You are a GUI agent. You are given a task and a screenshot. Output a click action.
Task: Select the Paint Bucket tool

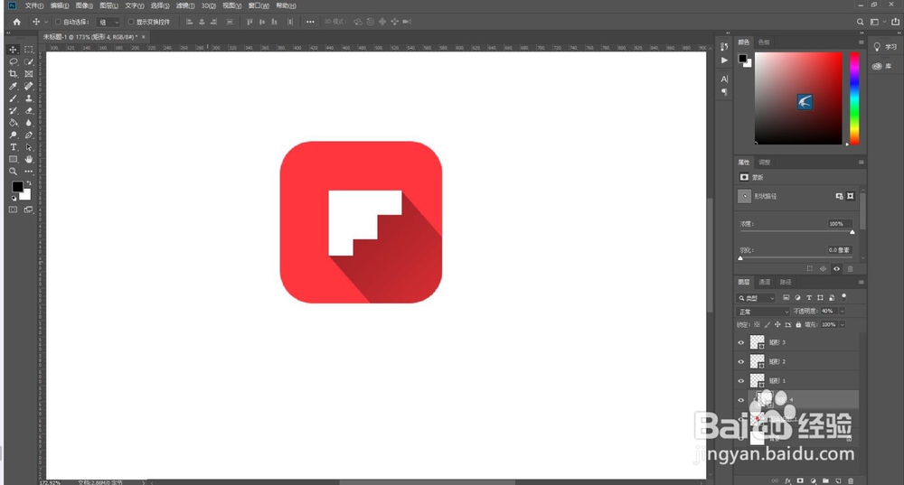point(13,123)
